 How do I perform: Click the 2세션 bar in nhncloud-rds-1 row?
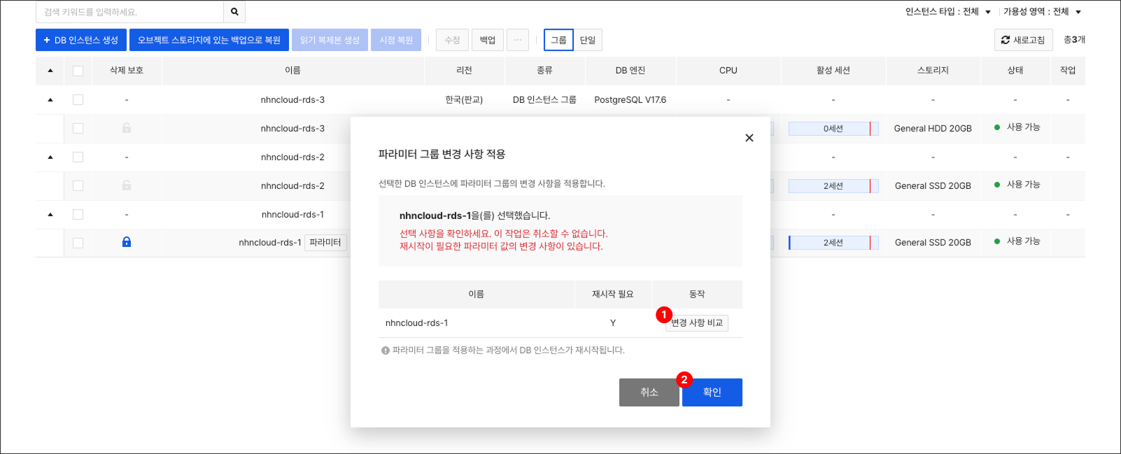[x=833, y=243]
